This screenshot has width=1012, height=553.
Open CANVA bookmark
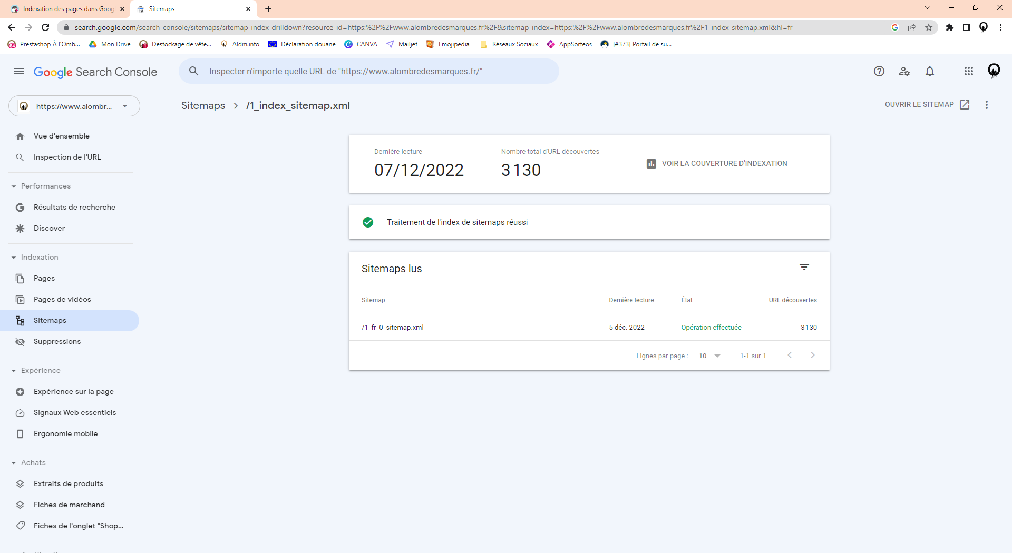[361, 44]
